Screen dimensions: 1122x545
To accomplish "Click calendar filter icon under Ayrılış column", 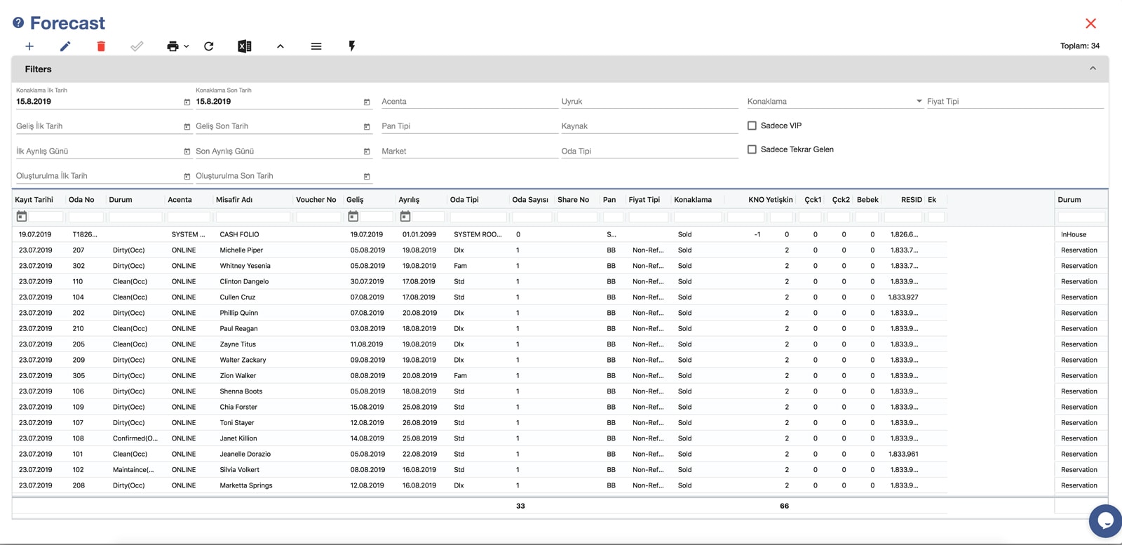I will pos(405,217).
